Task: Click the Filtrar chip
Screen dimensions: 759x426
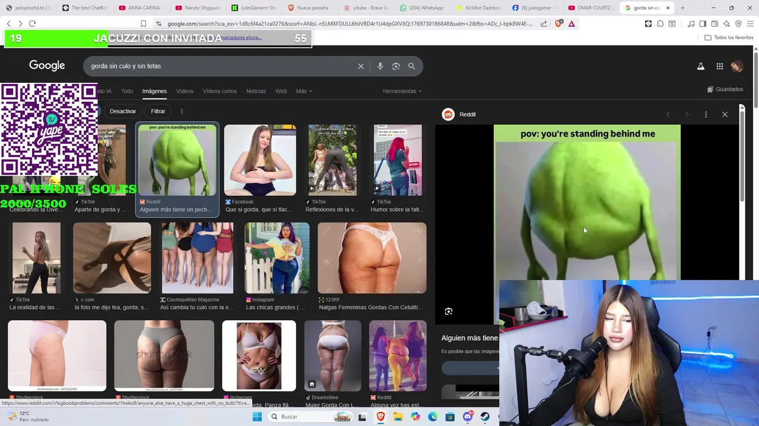Action: 158,111
